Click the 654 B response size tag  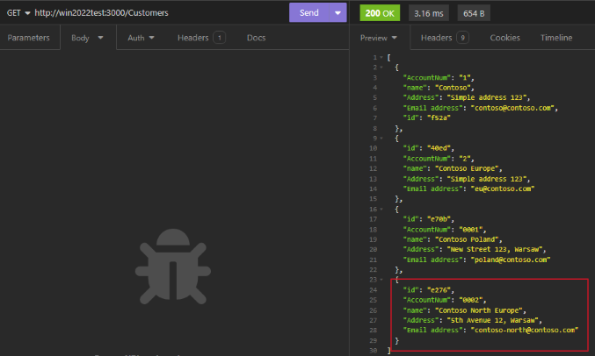(x=472, y=13)
